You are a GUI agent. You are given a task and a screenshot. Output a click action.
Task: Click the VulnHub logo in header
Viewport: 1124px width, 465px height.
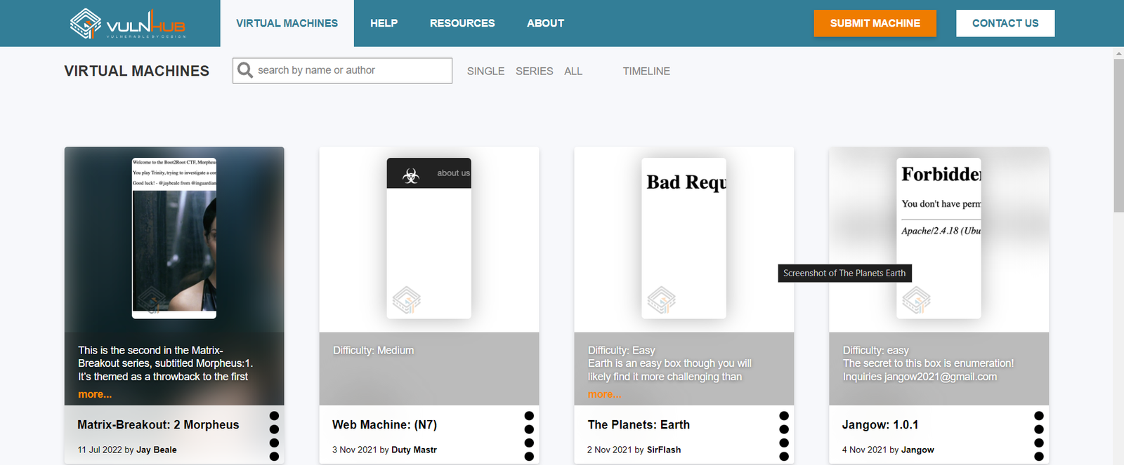click(128, 23)
